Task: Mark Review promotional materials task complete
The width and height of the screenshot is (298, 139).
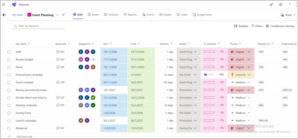Action: click(x=9, y=90)
